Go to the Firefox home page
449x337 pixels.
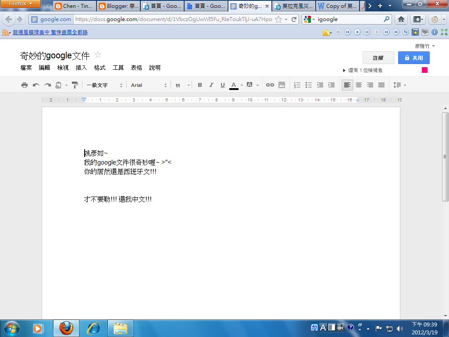click(x=401, y=19)
